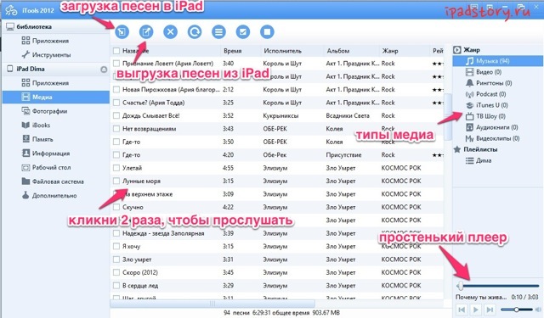Click the refresh toolbar icon
The height and width of the screenshot is (318, 544).
pos(195,32)
